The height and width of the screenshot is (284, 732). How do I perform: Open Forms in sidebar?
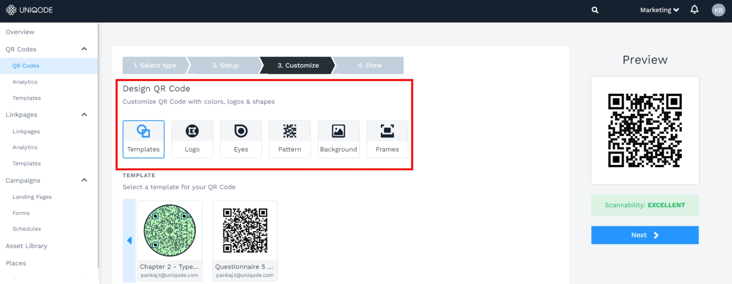tap(21, 213)
